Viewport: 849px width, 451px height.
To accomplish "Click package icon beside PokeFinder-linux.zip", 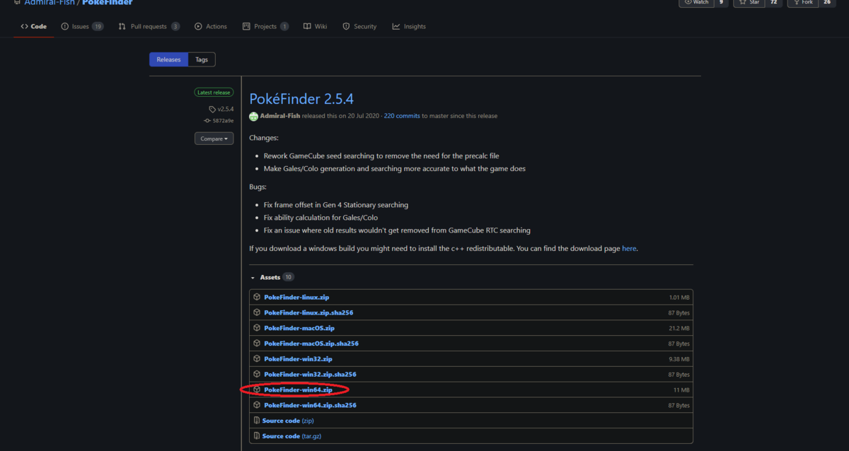I will point(257,297).
